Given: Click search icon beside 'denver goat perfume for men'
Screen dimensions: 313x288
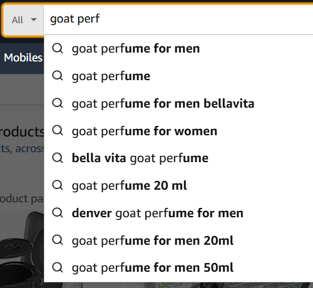Looking at the screenshot, I should (58, 213).
